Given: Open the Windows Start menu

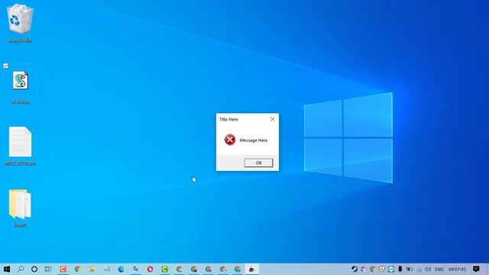Looking at the screenshot, I should click(7, 269).
